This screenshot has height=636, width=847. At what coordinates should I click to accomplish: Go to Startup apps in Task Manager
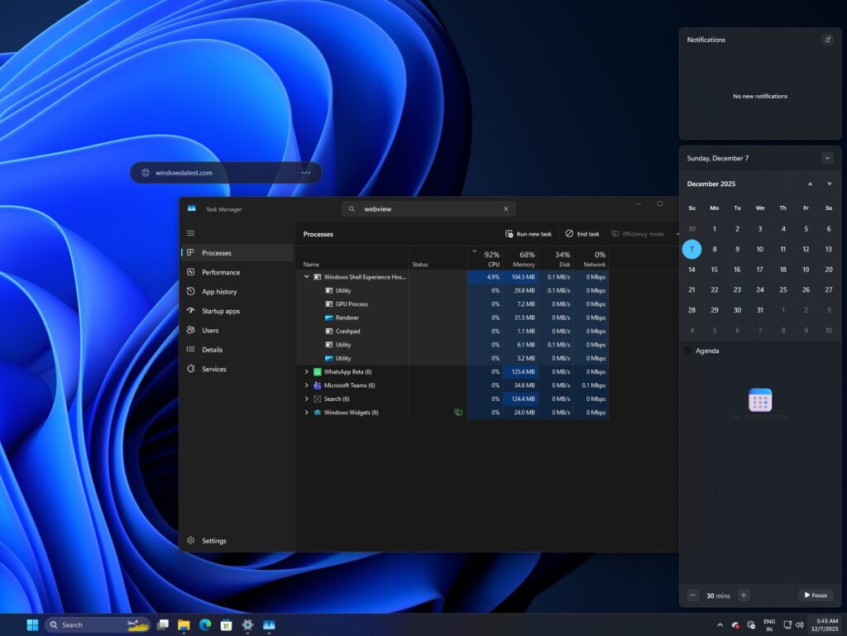tap(220, 311)
